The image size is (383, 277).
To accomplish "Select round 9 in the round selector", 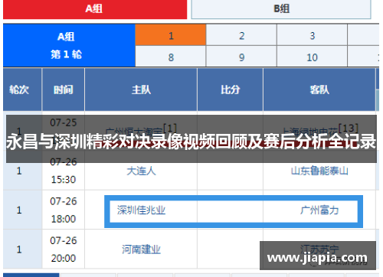I will (x=241, y=57).
